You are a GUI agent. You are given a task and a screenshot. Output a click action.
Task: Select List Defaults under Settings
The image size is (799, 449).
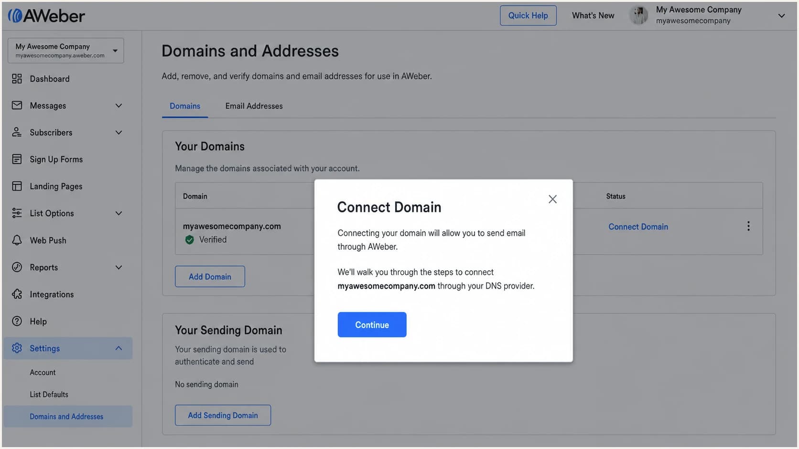coord(49,395)
